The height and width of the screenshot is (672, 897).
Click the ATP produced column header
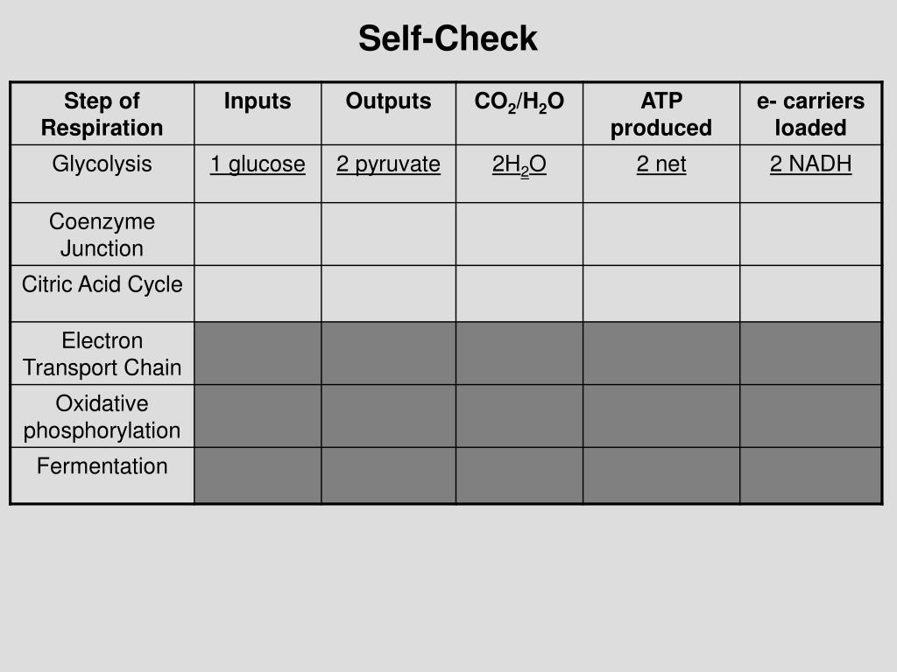click(x=660, y=115)
